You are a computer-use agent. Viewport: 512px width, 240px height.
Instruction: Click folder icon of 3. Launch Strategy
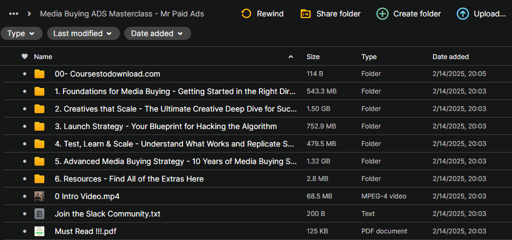tap(39, 126)
